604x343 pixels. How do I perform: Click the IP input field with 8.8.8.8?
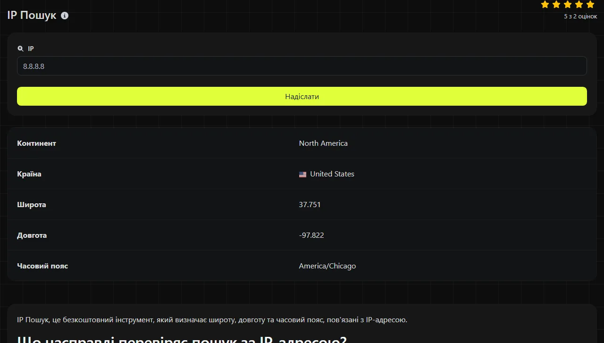click(x=302, y=66)
